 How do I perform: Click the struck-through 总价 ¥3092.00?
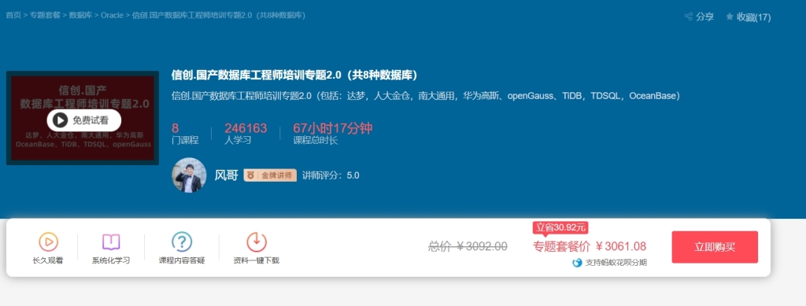click(x=468, y=246)
